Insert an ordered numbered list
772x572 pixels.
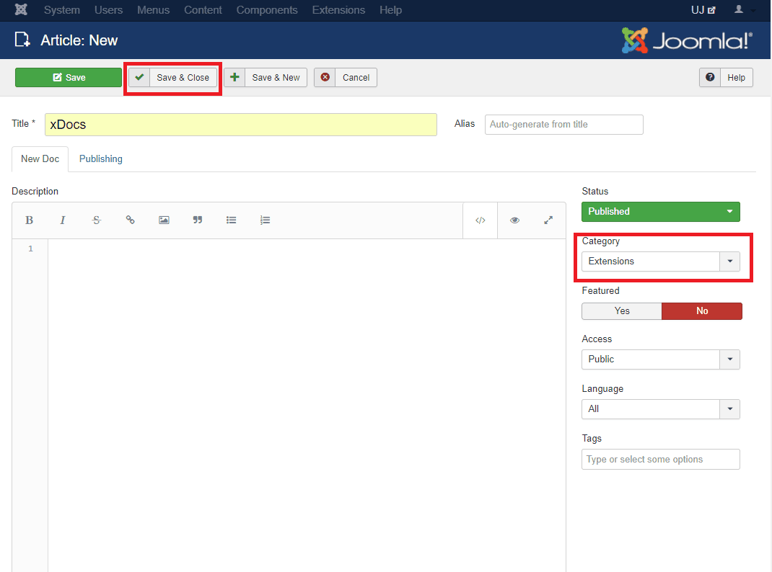[265, 220]
